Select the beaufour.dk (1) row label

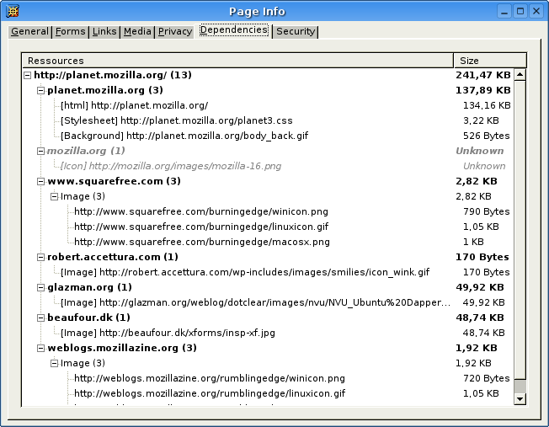point(88,318)
